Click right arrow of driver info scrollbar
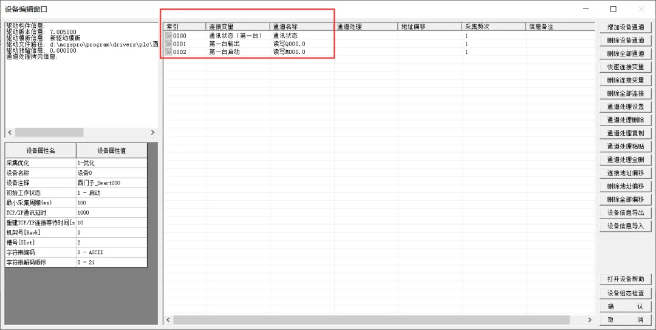The image size is (656, 330). tap(154, 132)
